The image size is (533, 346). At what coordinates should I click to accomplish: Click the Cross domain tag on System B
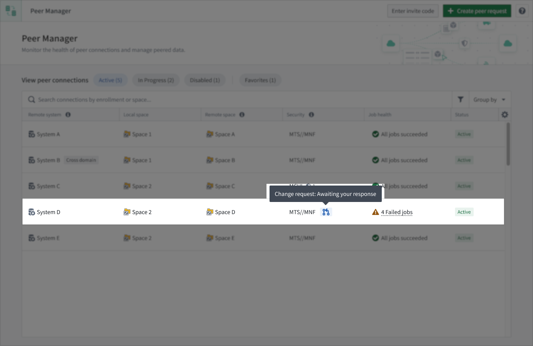point(81,160)
